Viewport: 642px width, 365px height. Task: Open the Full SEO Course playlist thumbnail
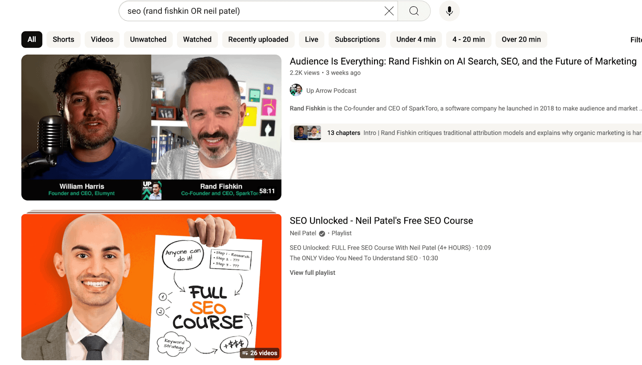pos(151,287)
